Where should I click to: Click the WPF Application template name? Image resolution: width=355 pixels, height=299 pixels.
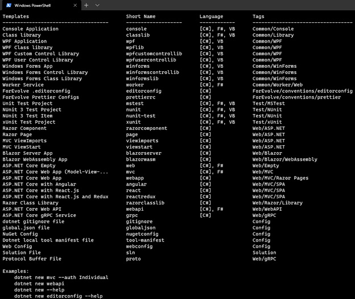tap(24, 41)
